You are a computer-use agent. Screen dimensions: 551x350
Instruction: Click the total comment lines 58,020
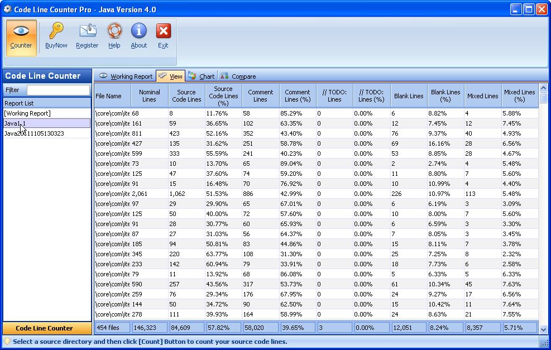coord(260,328)
